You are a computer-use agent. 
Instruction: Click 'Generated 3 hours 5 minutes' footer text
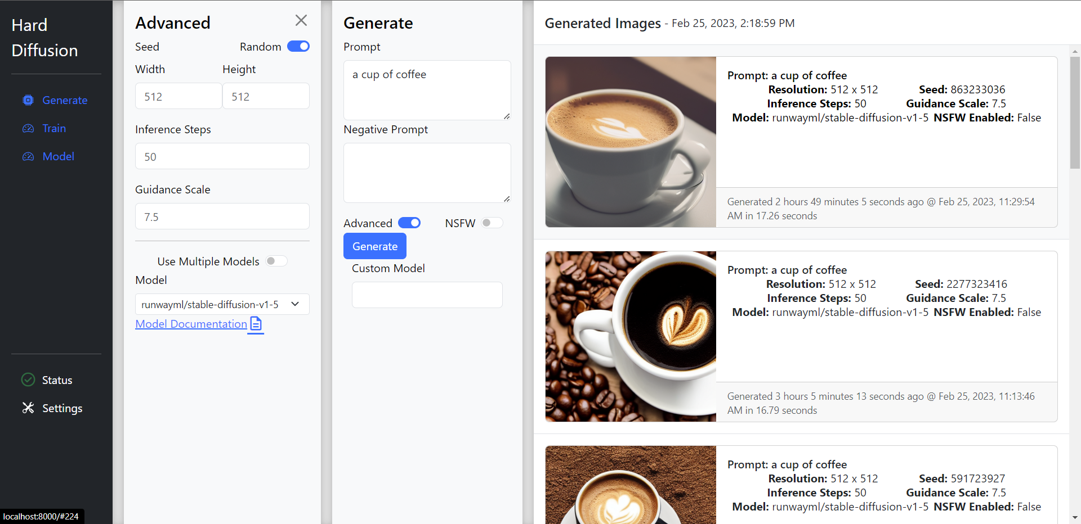[881, 403]
